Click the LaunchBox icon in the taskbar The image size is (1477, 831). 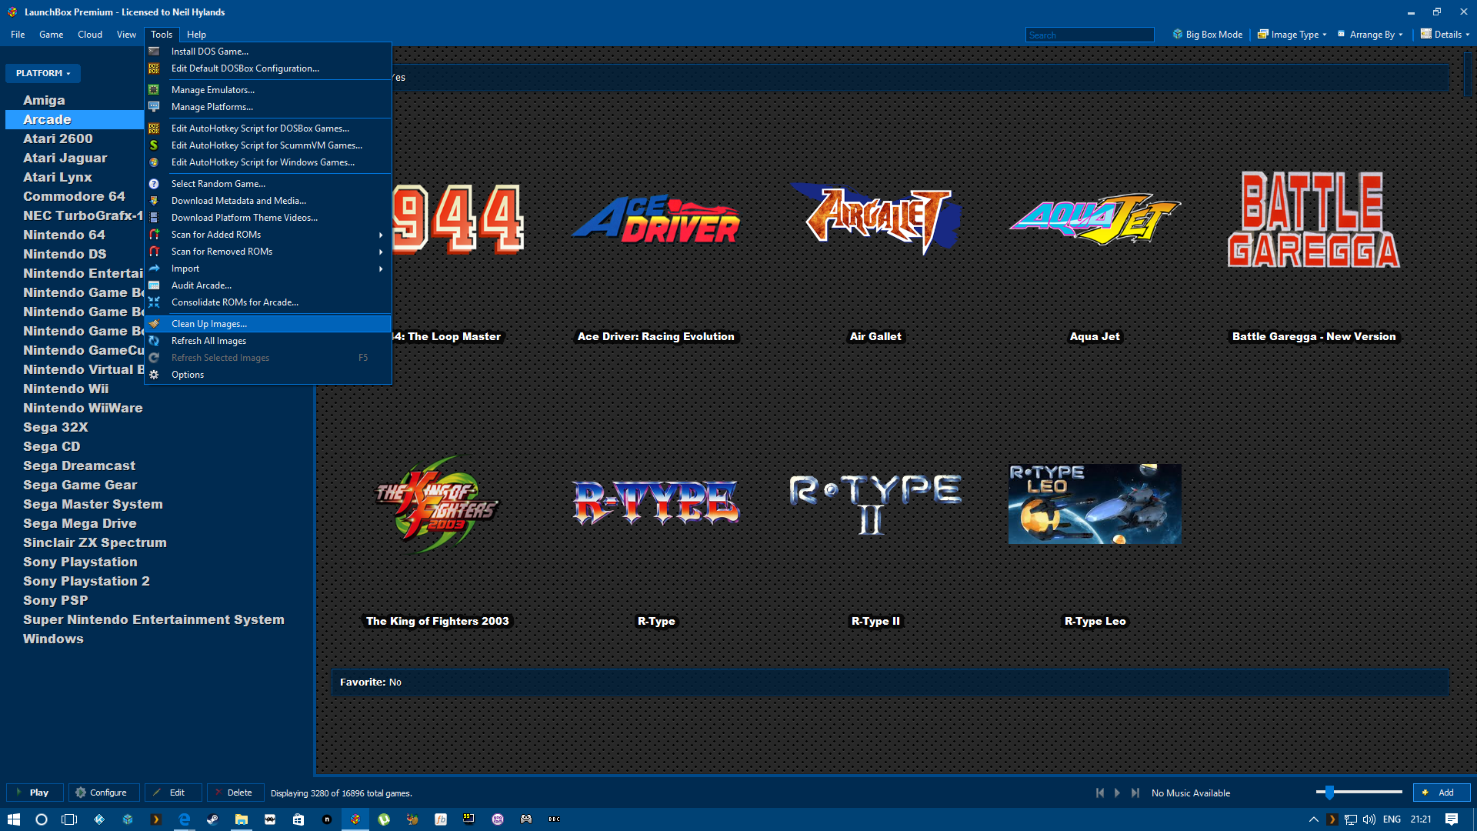pos(355,819)
